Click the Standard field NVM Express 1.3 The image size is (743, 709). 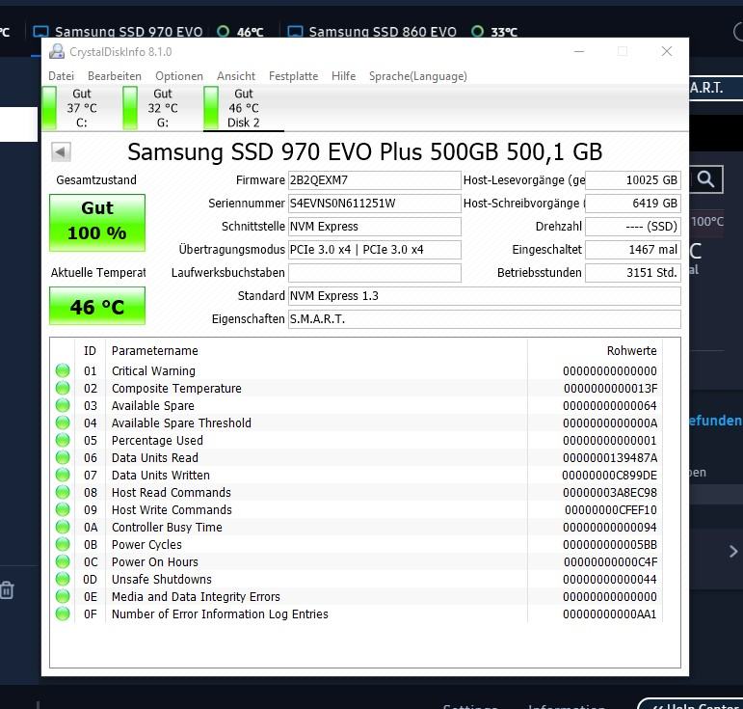click(485, 296)
